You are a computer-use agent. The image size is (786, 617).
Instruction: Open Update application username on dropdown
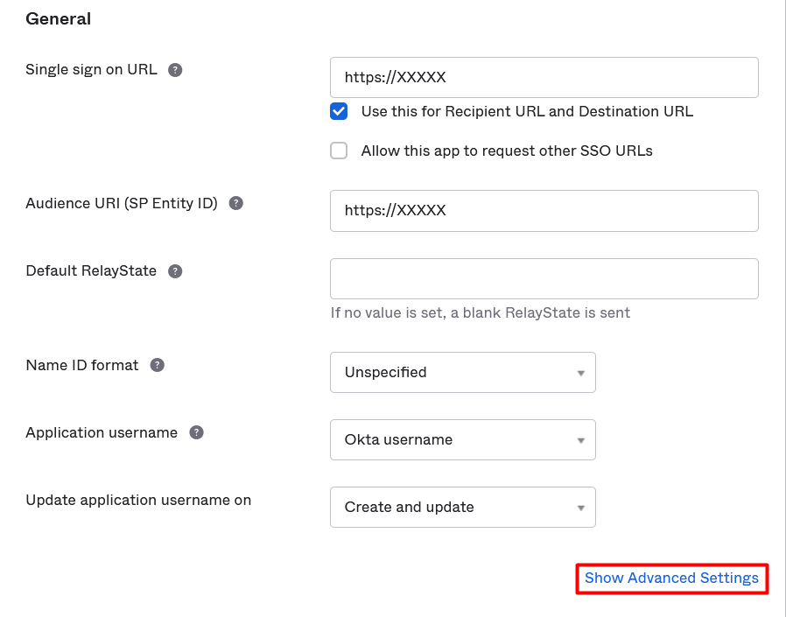(462, 507)
